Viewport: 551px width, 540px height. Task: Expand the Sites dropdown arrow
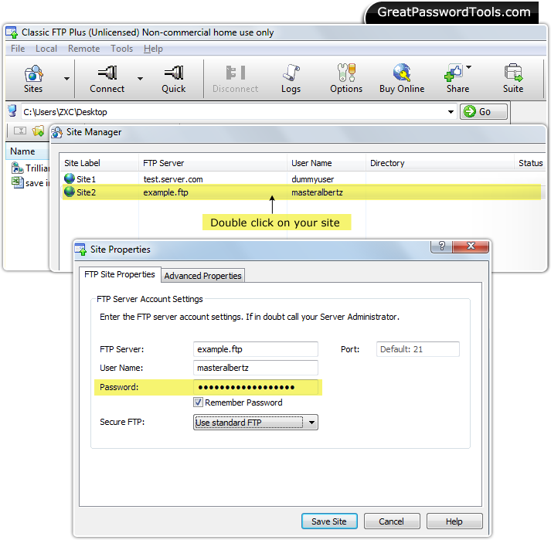click(x=66, y=79)
